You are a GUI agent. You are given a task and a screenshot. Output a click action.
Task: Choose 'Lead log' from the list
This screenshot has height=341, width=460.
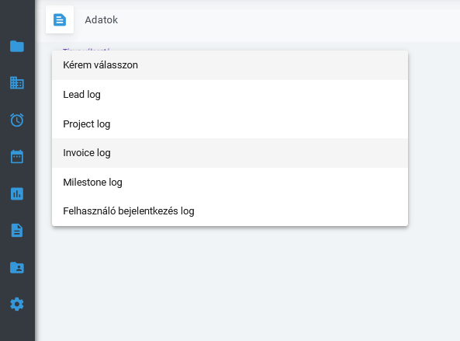coord(230,95)
